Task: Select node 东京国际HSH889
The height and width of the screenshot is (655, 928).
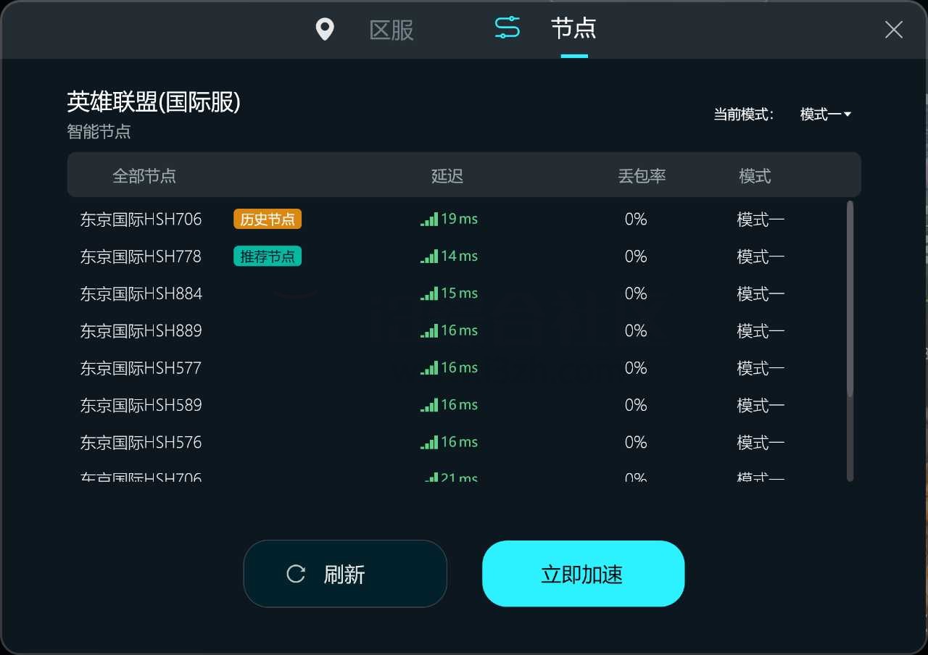Action: [x=141, y=331]
